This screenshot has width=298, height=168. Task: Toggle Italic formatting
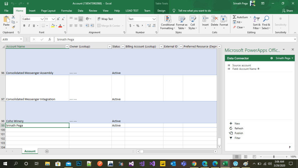[x=29, y=26]
